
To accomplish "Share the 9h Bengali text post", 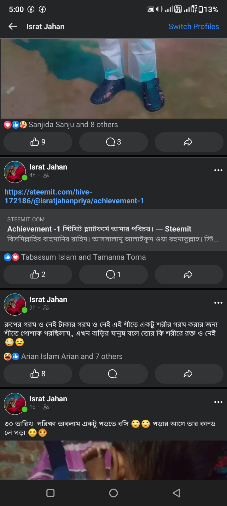I will [189, 374].
